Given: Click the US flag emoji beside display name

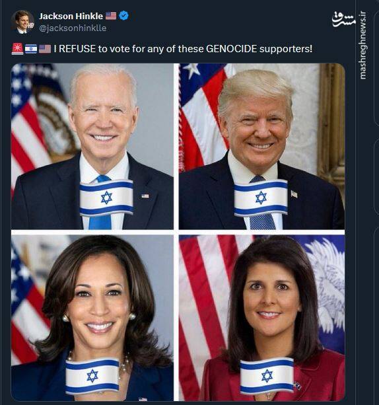Looking at the screenshot, I should [x=111, y=16].
